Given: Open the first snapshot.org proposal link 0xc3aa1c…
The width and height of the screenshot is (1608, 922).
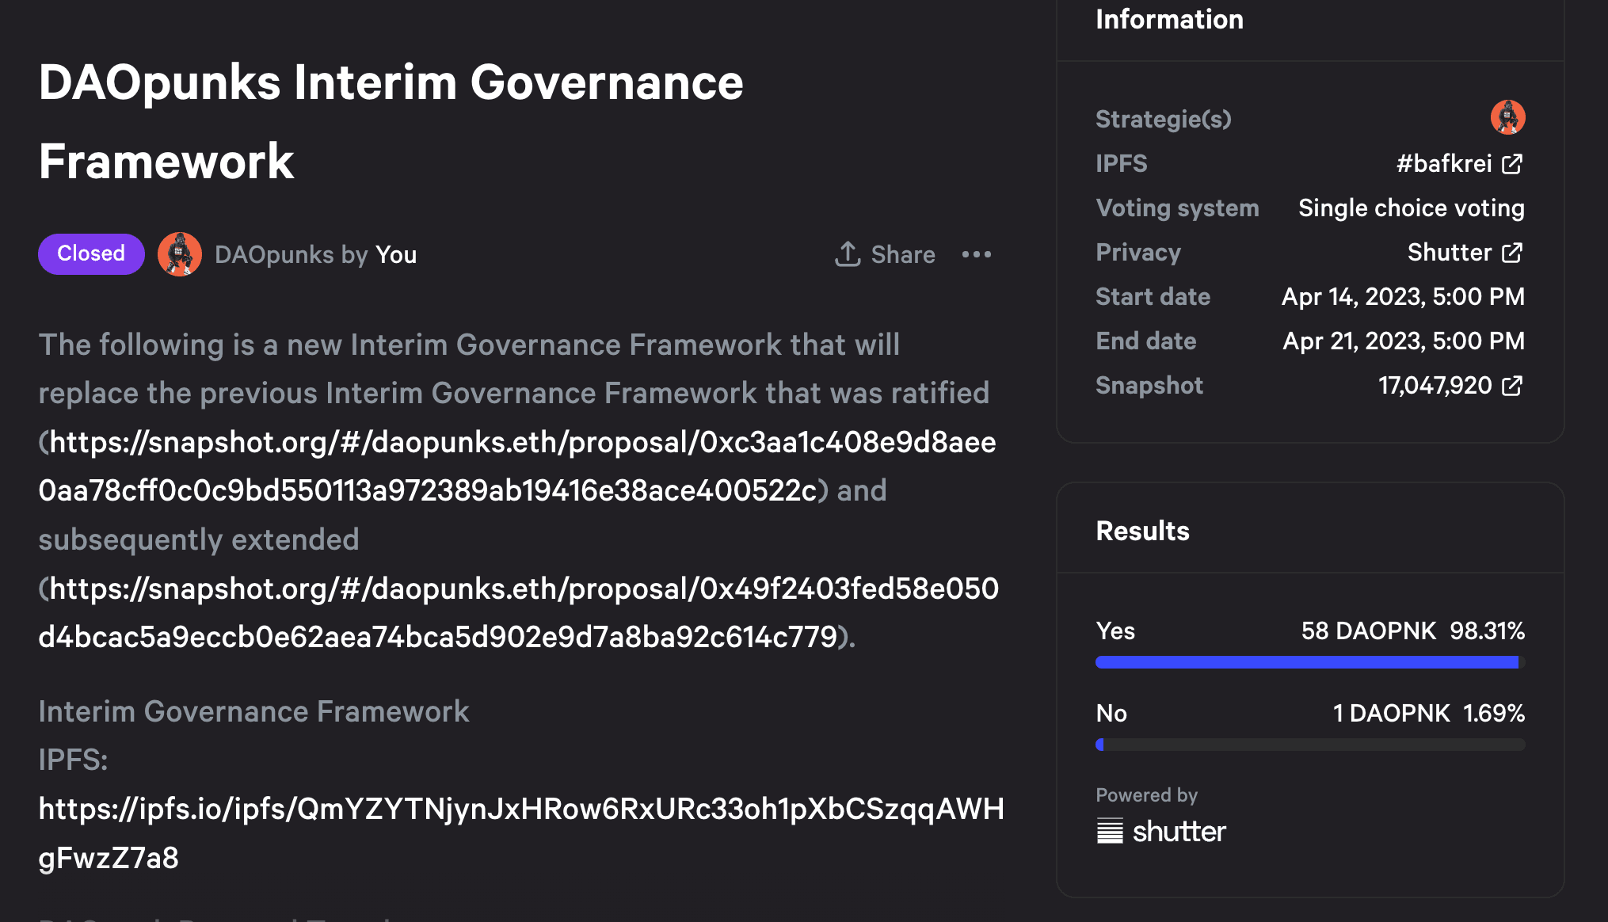Looking at the screenshot, I should 517,467.
